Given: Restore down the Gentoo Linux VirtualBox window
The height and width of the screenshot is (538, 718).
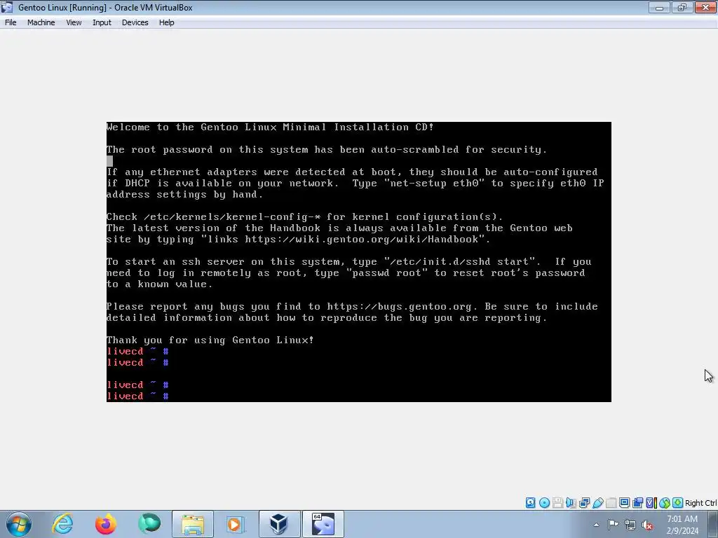Looking at the screenshot, I should coord(682,7).
